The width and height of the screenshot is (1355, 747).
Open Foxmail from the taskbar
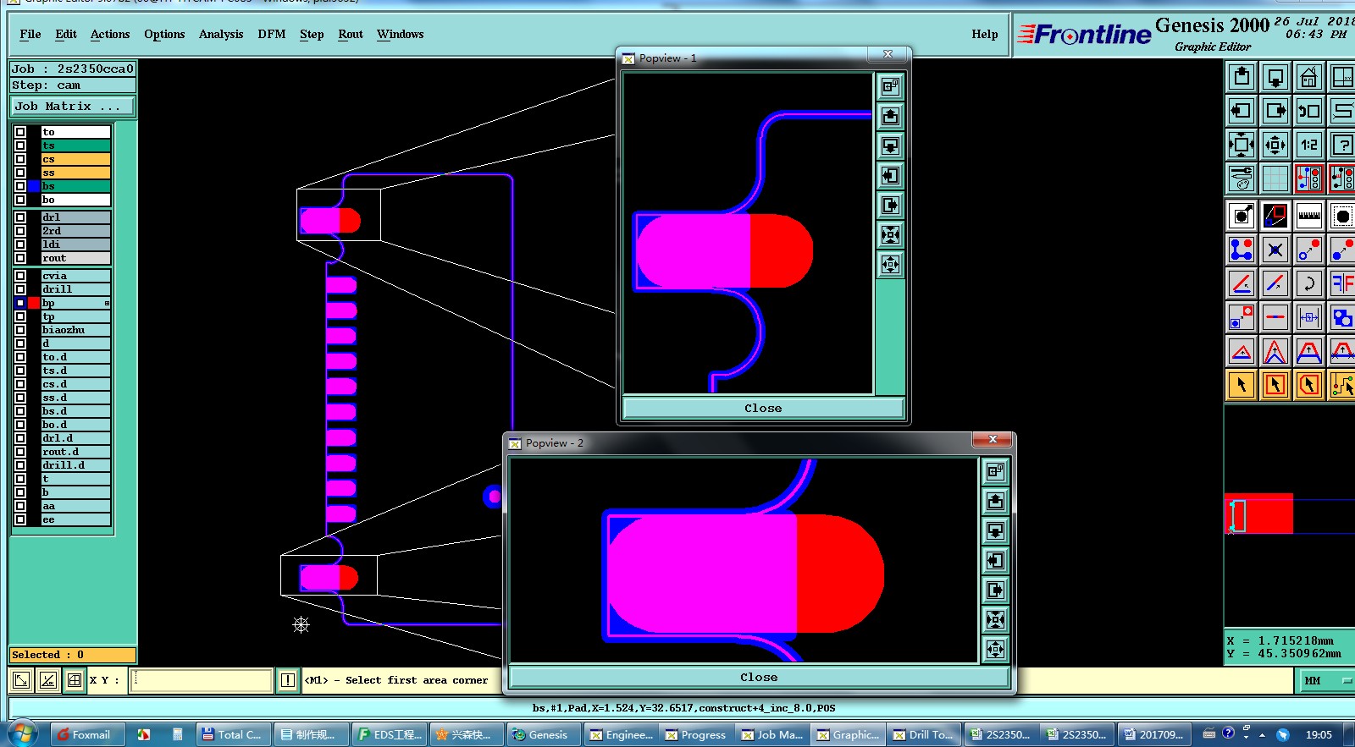[x=86, y=734]
